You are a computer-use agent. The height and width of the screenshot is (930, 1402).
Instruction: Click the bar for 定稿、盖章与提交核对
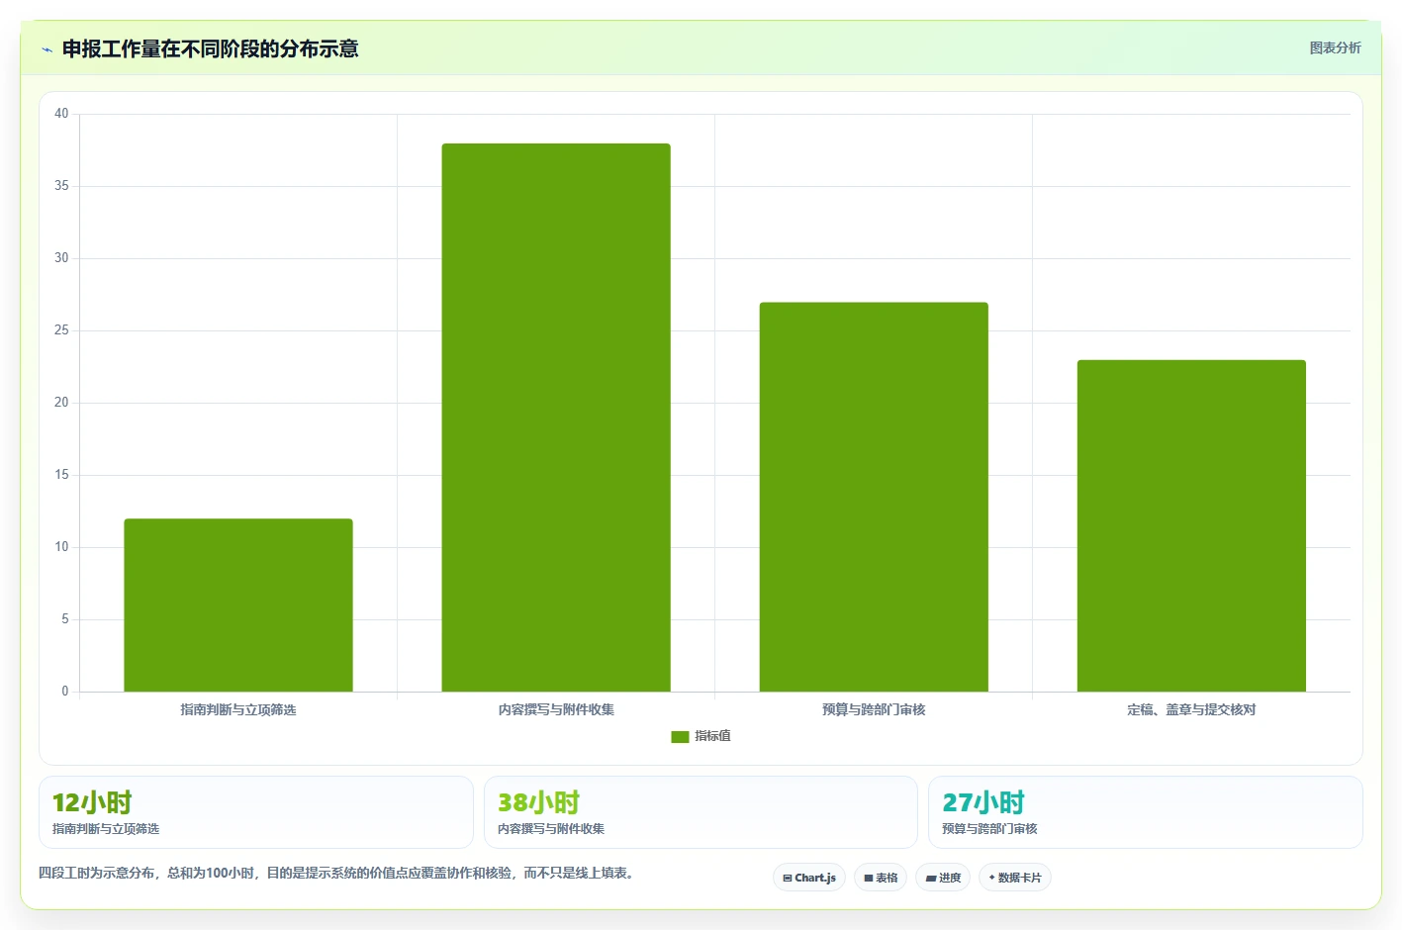pos(1191,525)
